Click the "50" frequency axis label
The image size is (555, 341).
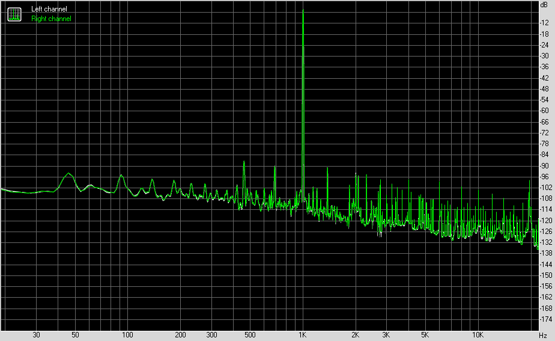[75, 334]
